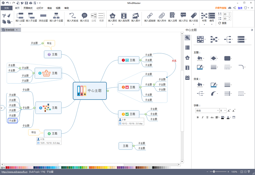Open the task calendar sidebar panel icon
This screenshot has height=175, width=255.
(x=187, y=78)
